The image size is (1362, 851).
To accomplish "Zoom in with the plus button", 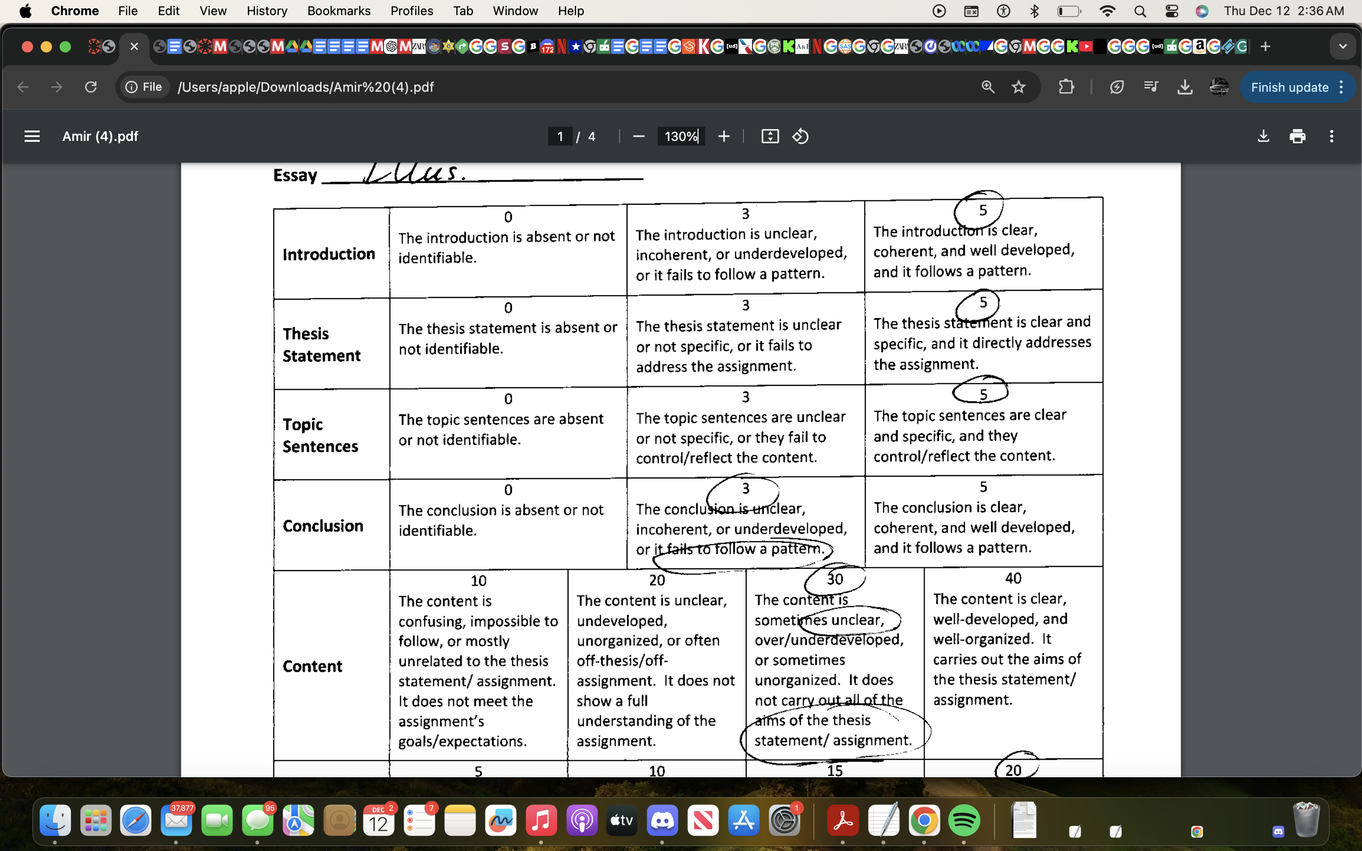I will 724,136.
